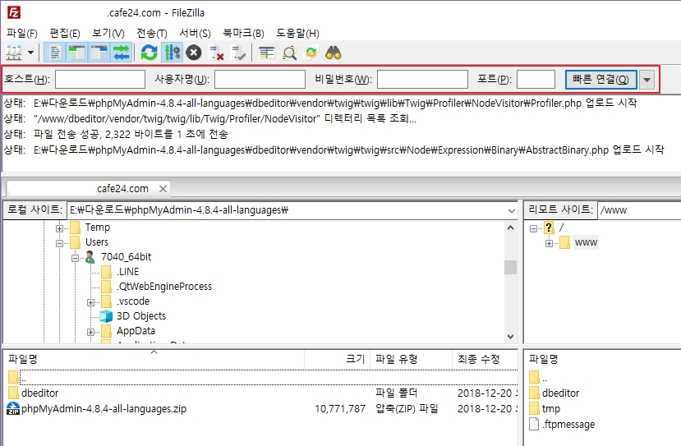Image resolution: width=681 pixels, height=446 pixels.
Task: Open directory listing filters icon
Action: (266, 53)
